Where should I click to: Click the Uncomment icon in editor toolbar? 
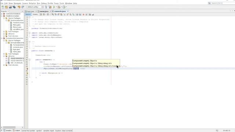click(x=93, y=15)
